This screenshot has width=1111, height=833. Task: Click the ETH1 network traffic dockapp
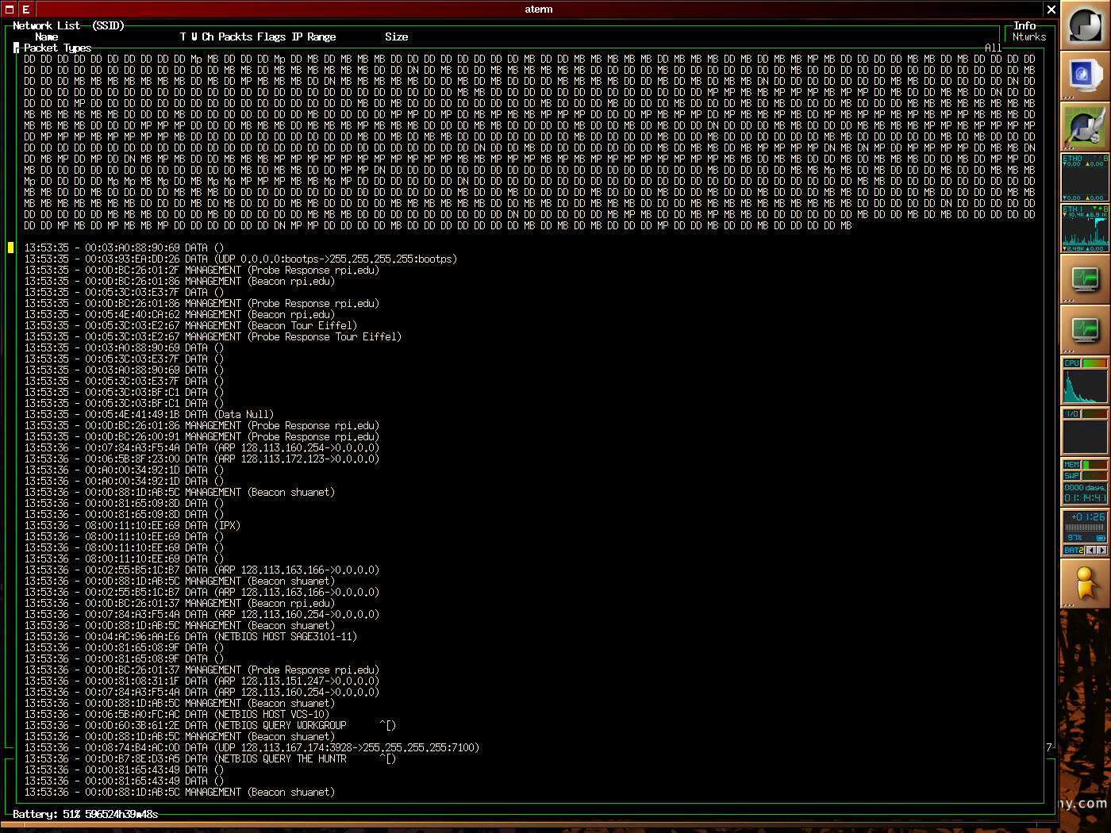1085,228
